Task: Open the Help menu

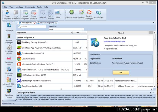Action: pos(46,7)
